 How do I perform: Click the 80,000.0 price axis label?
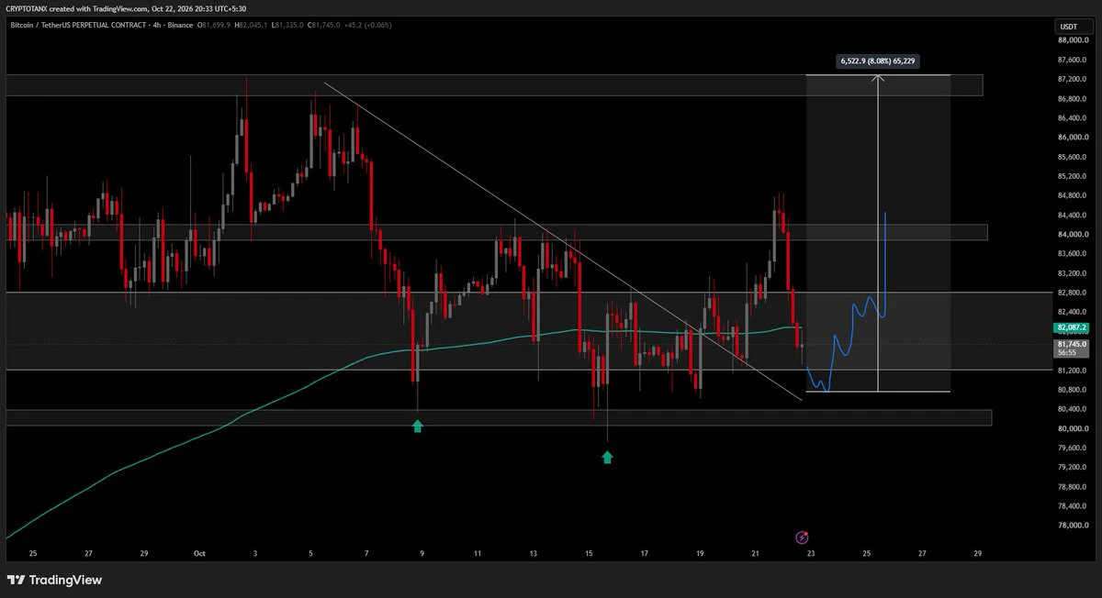point(1074,428)
